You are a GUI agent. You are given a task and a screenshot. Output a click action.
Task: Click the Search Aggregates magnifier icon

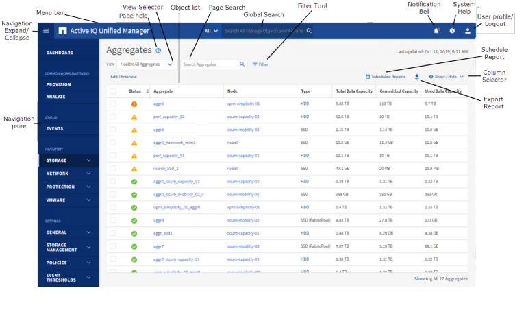click(242, 64)
